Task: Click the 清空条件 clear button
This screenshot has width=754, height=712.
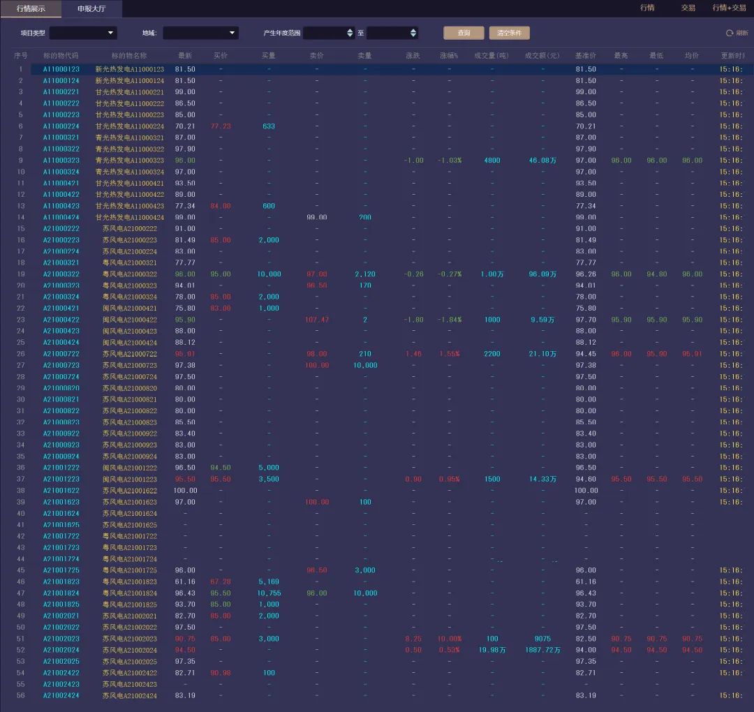Action: tap(509, 33)
